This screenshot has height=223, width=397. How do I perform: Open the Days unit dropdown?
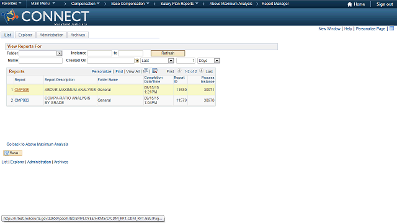coord(216,61)
